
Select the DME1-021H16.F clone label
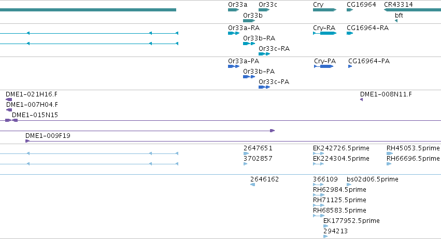point(32,94)
